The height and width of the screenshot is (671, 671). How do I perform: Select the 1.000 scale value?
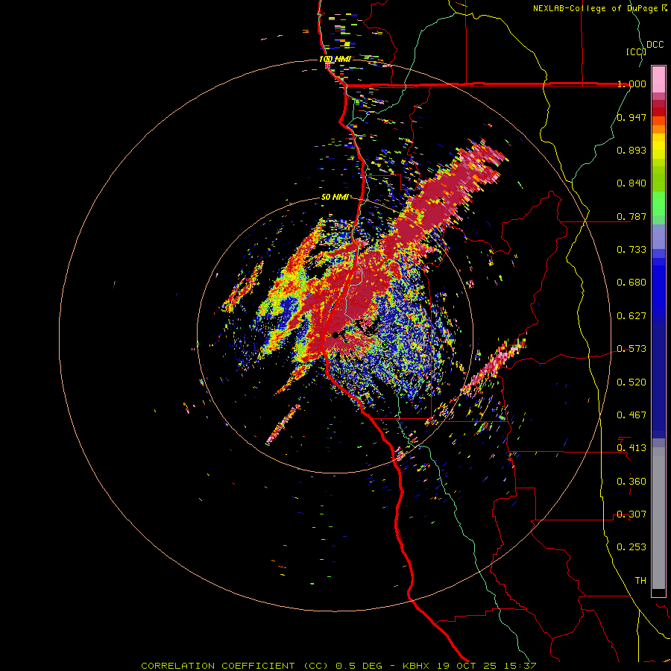(631, 84)
